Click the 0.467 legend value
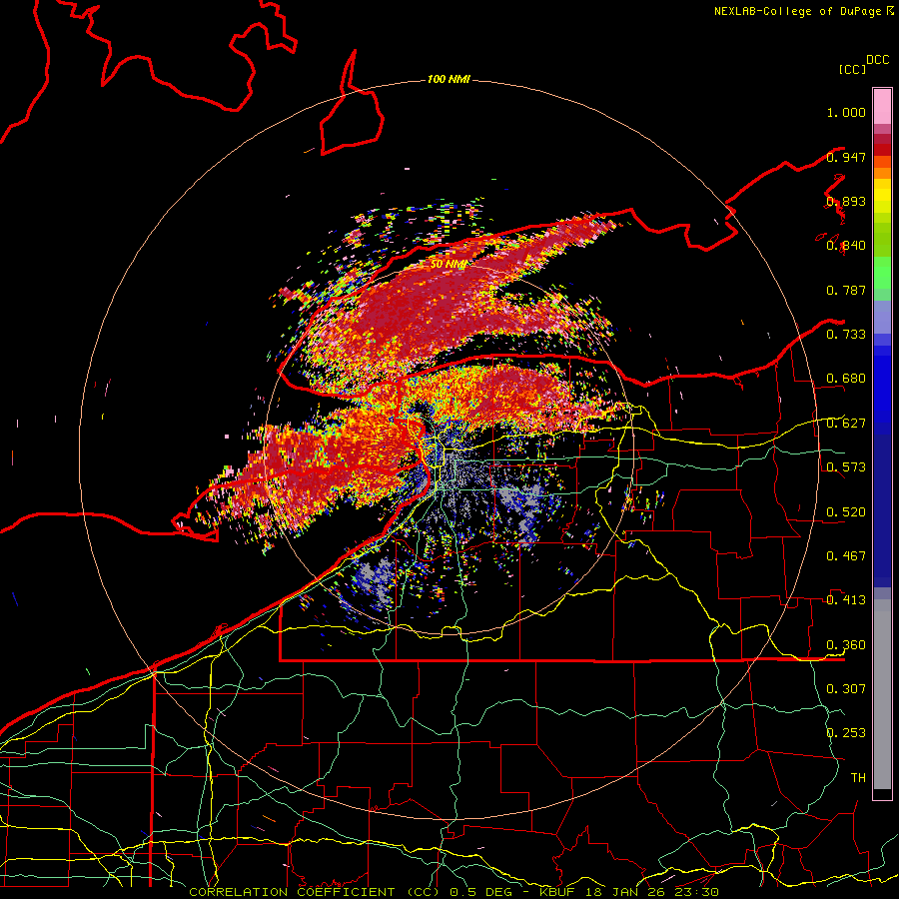Image resolution: width=899 pixels, height=899 pixels. pos(846,556)
